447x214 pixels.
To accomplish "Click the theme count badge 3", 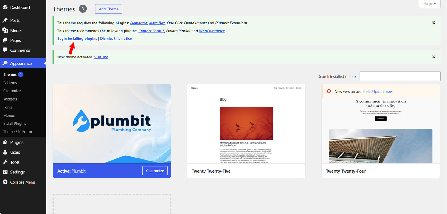I will [x=83, y=9].
